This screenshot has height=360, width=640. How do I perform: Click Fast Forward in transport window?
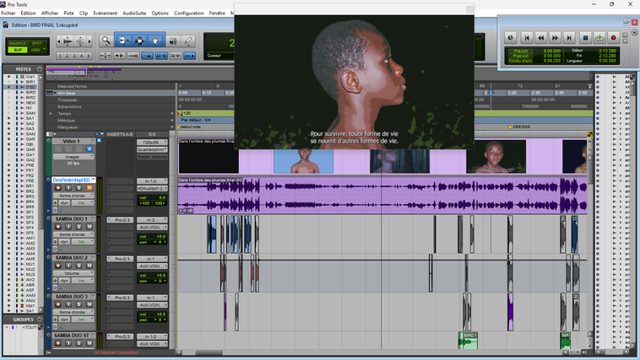pyautogui.click(x=555, y=38)
